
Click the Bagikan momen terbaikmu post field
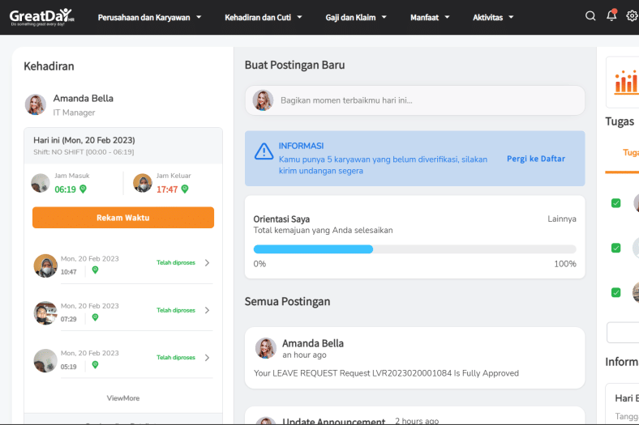(x=415, y=100)
